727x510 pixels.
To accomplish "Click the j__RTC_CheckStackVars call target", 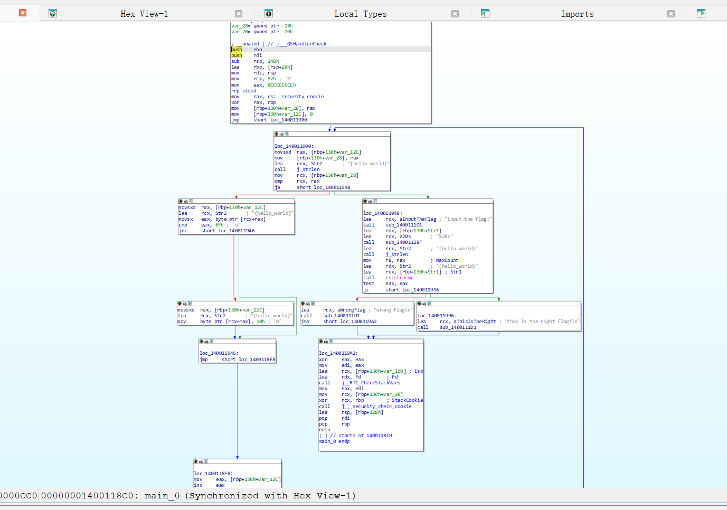I will click(371, 383).
